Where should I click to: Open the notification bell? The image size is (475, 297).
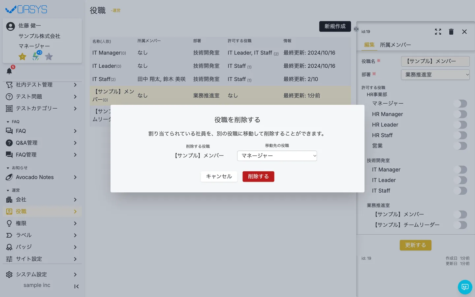click(9, 71)
